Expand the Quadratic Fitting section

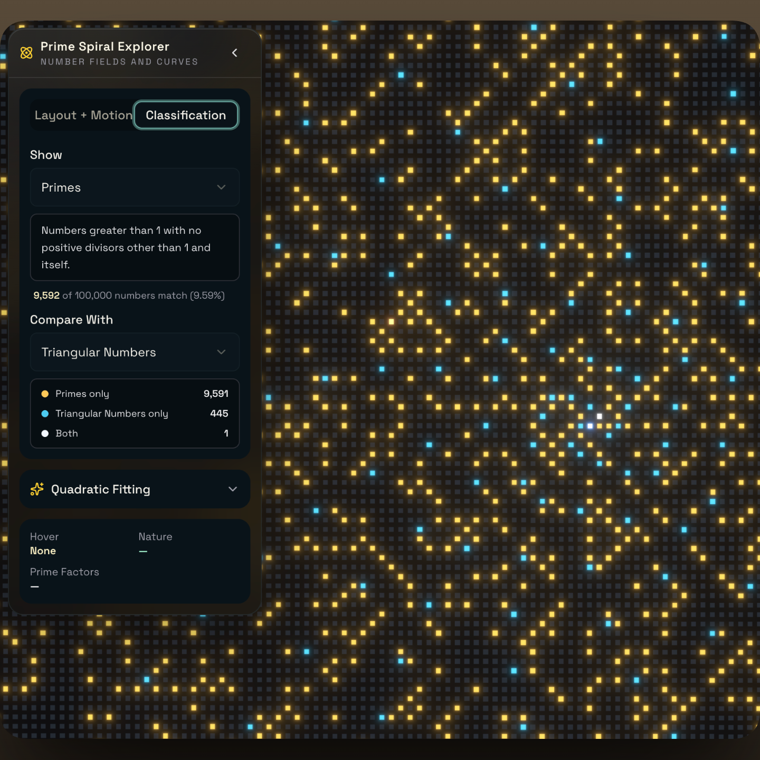pos(135,489)
